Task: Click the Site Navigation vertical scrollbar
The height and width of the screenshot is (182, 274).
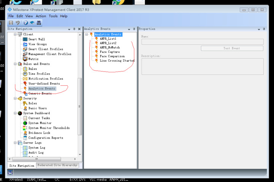Action: [x=80, y=107]
